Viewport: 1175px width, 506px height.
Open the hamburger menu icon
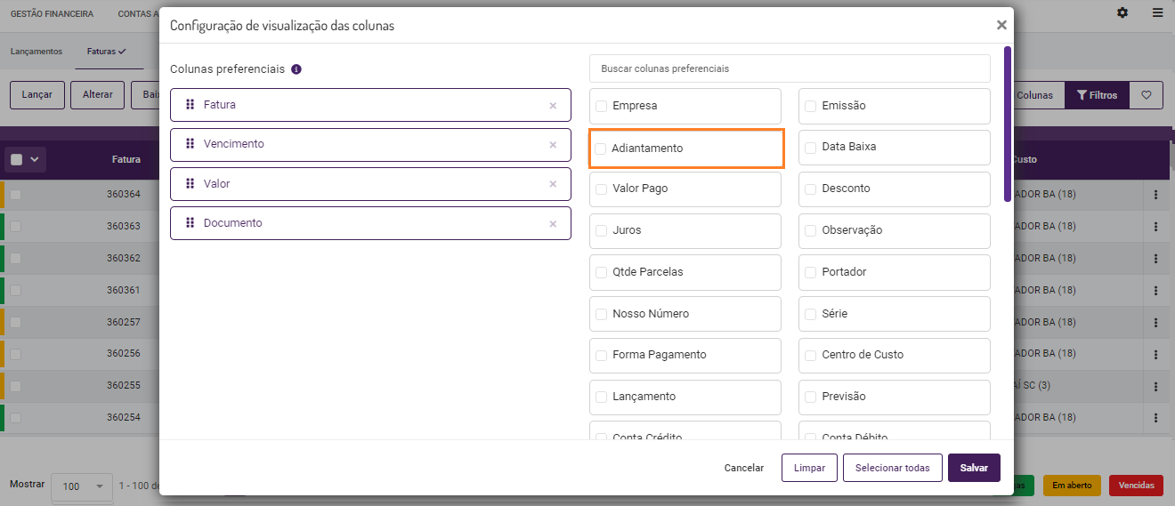pos(1157,13)
